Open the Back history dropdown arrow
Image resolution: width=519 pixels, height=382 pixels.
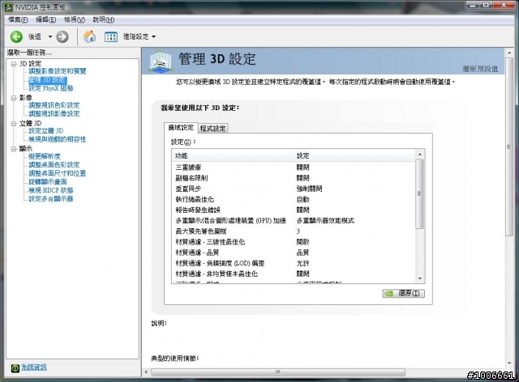coord(50,36)
